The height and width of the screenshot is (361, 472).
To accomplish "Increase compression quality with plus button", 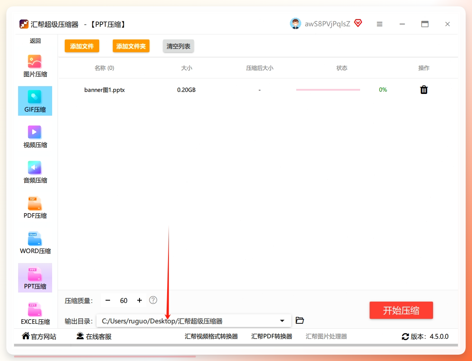I will pos(140,300).
